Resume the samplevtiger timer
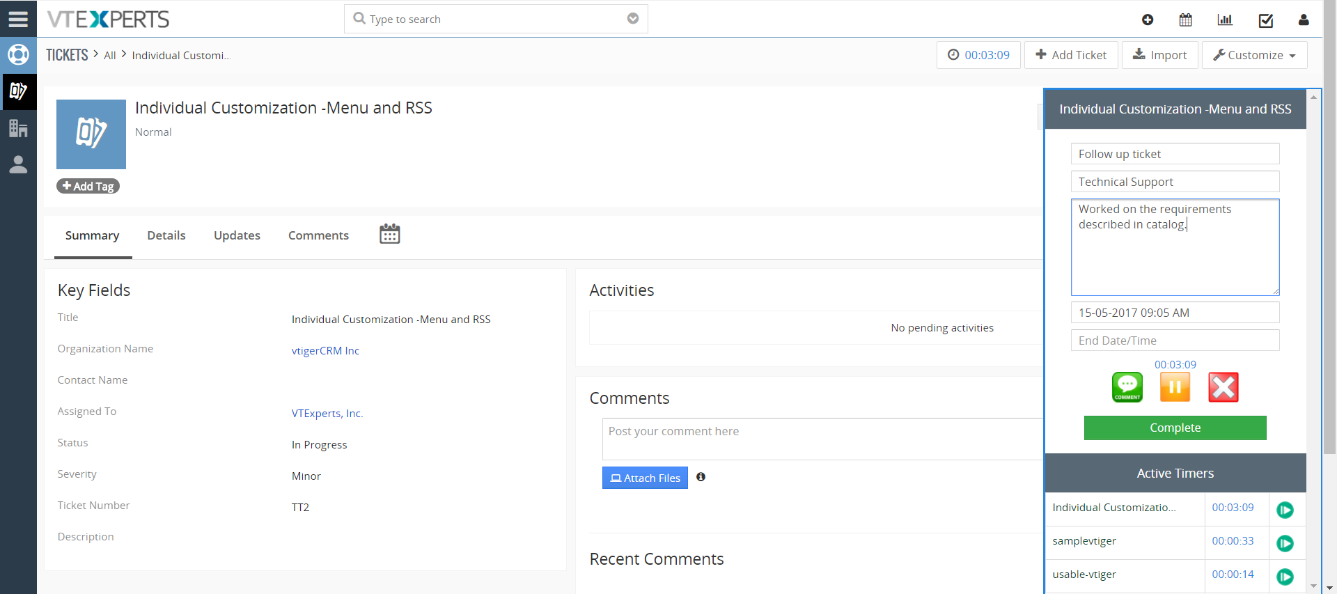The width and height of the screenshot is (1337, 594). pos(1285,543)
